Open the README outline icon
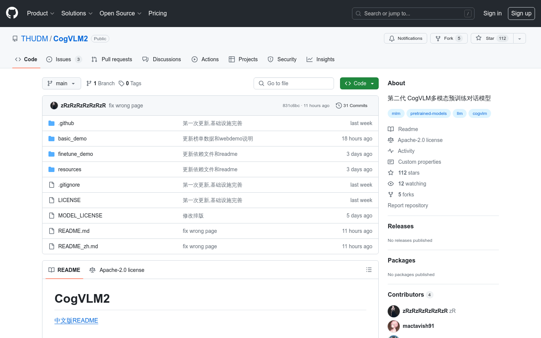The height and width of the screenshot is (338, 541). point(369,270)
